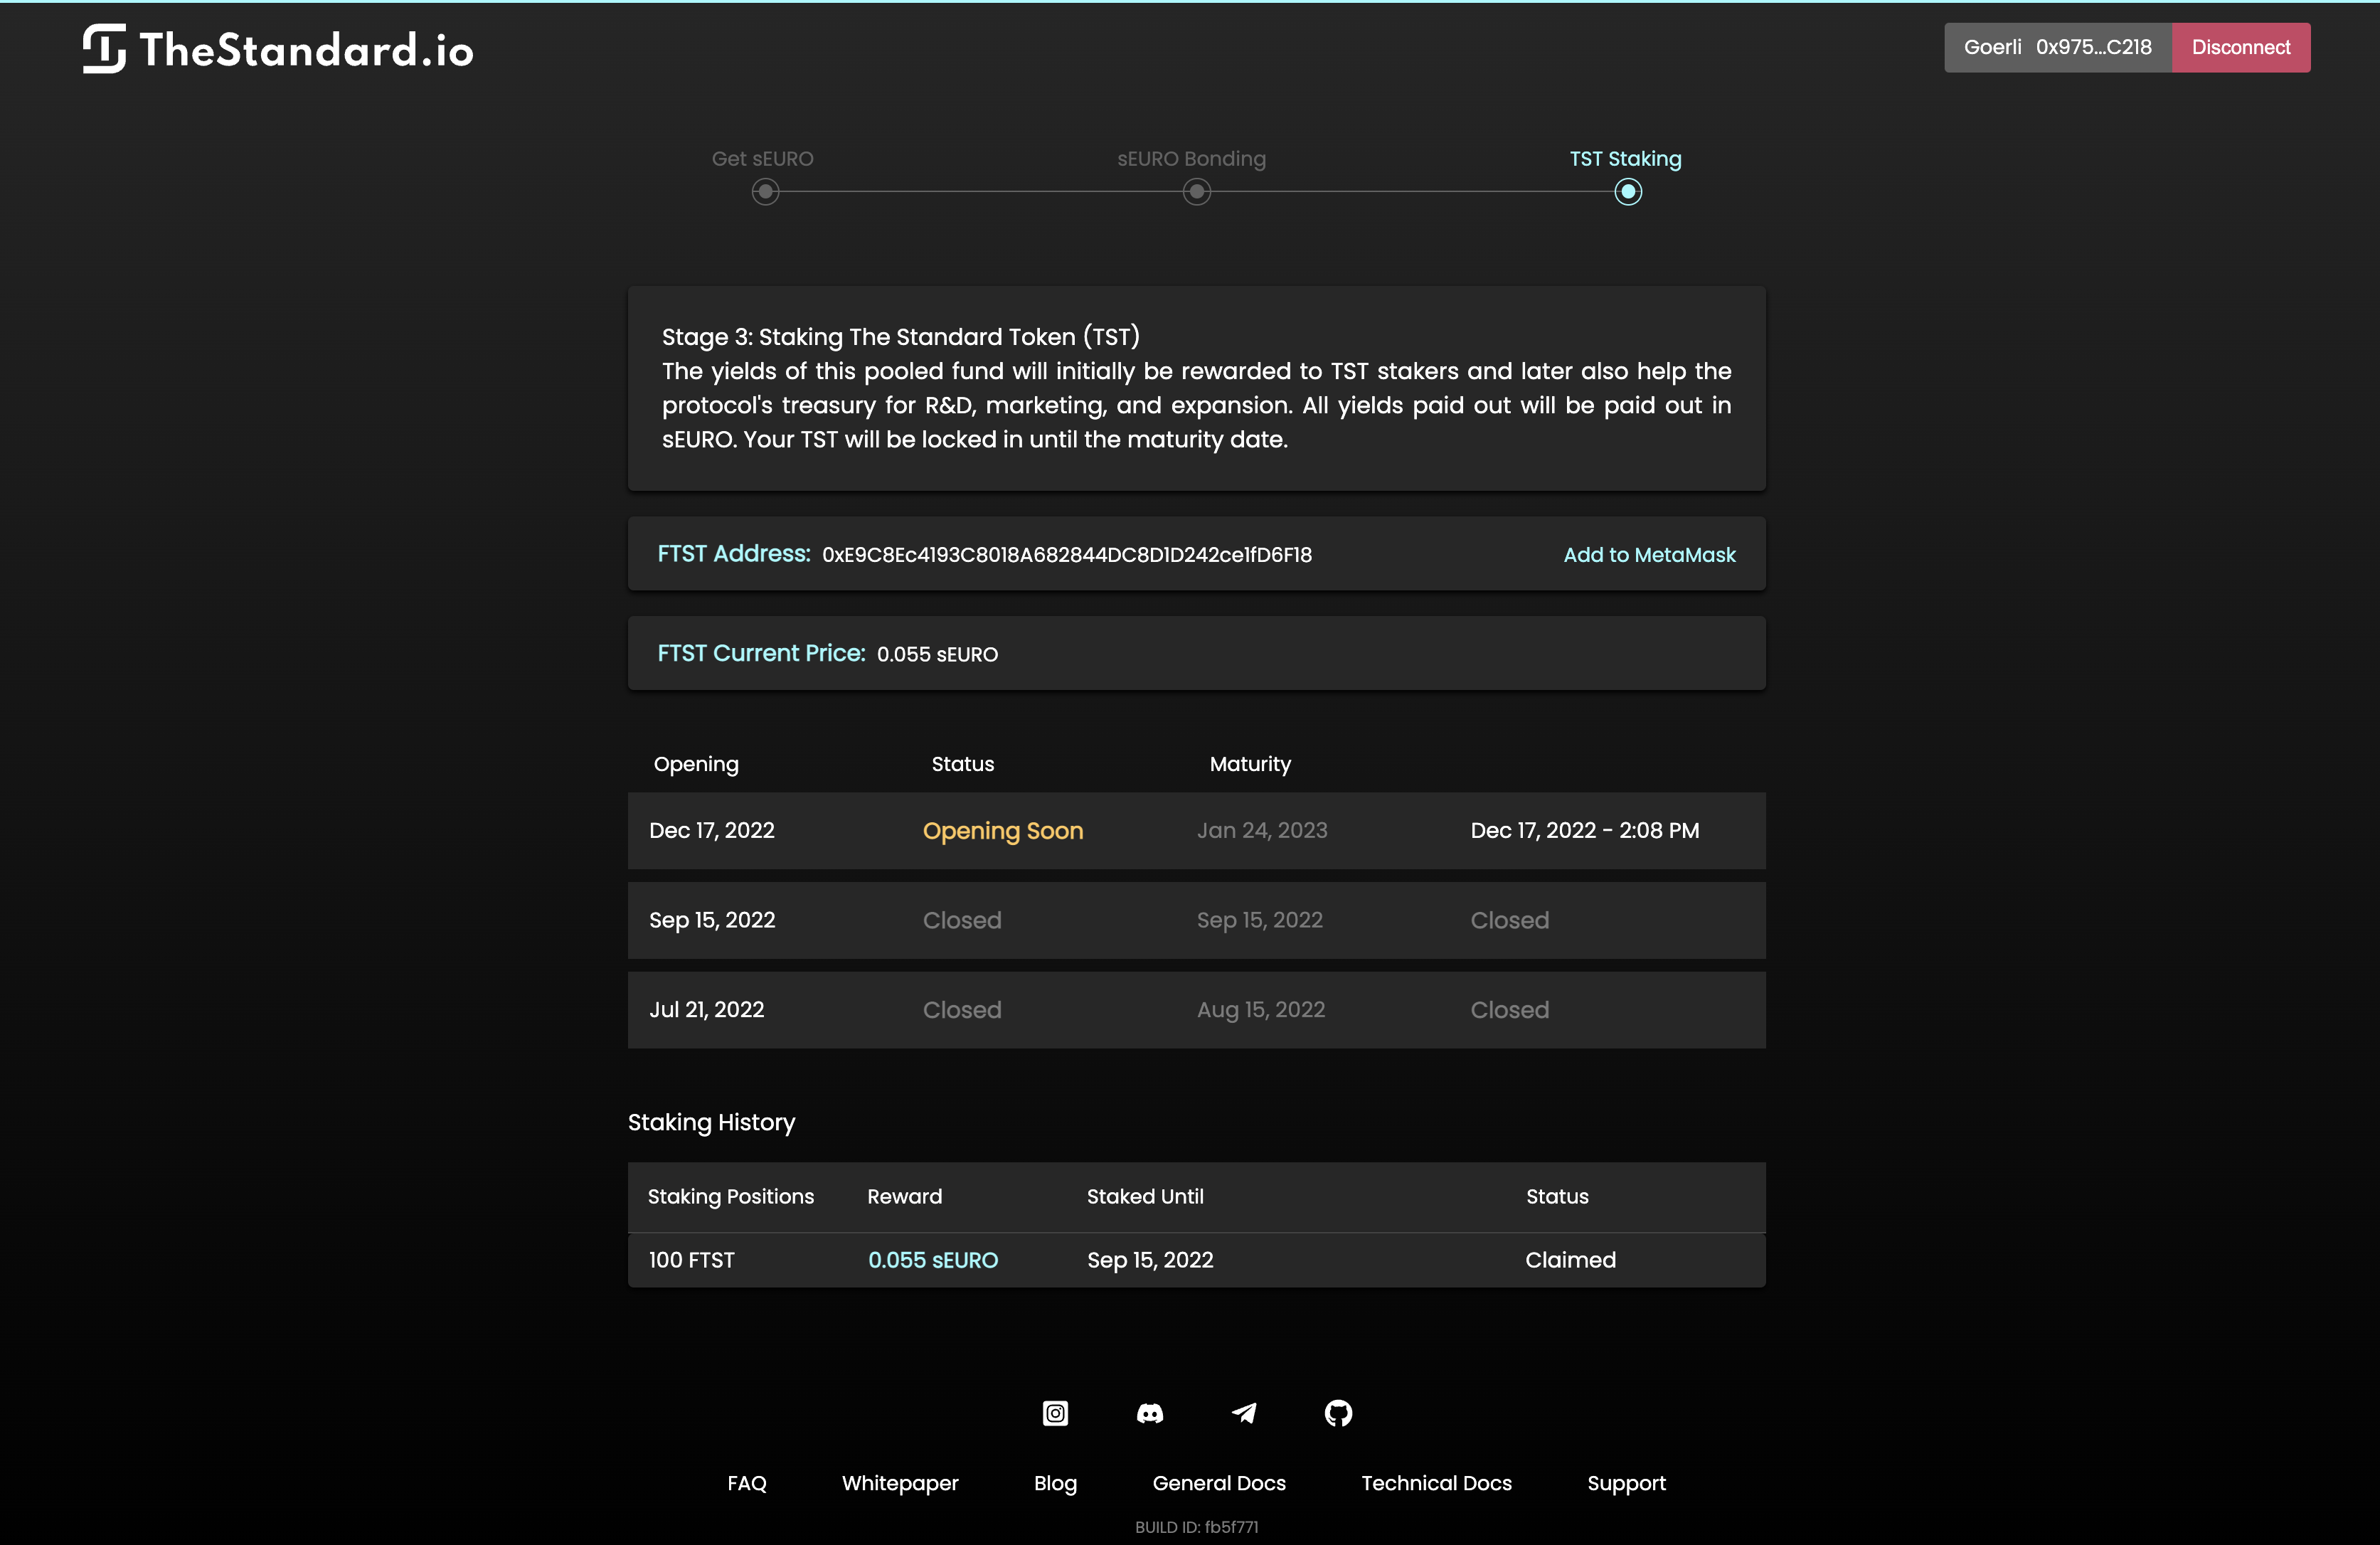Click the Reward column header
Image resolution: width=2380 pixels, height=1545 pixels.
pos(904,1196)
